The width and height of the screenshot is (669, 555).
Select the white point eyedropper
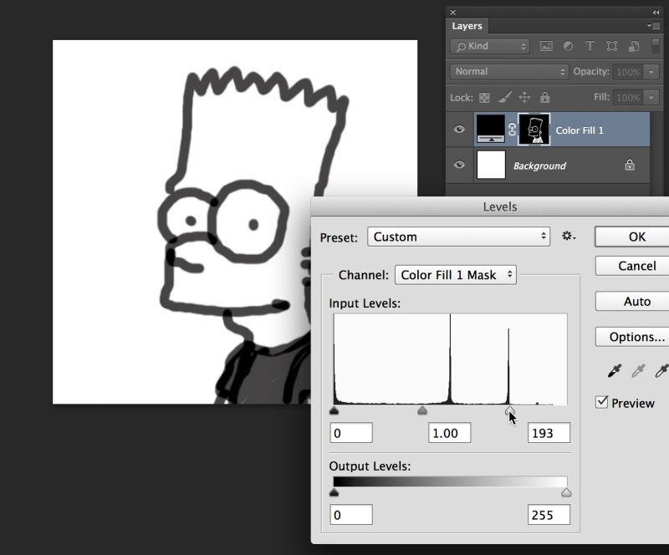click(661, 371)
